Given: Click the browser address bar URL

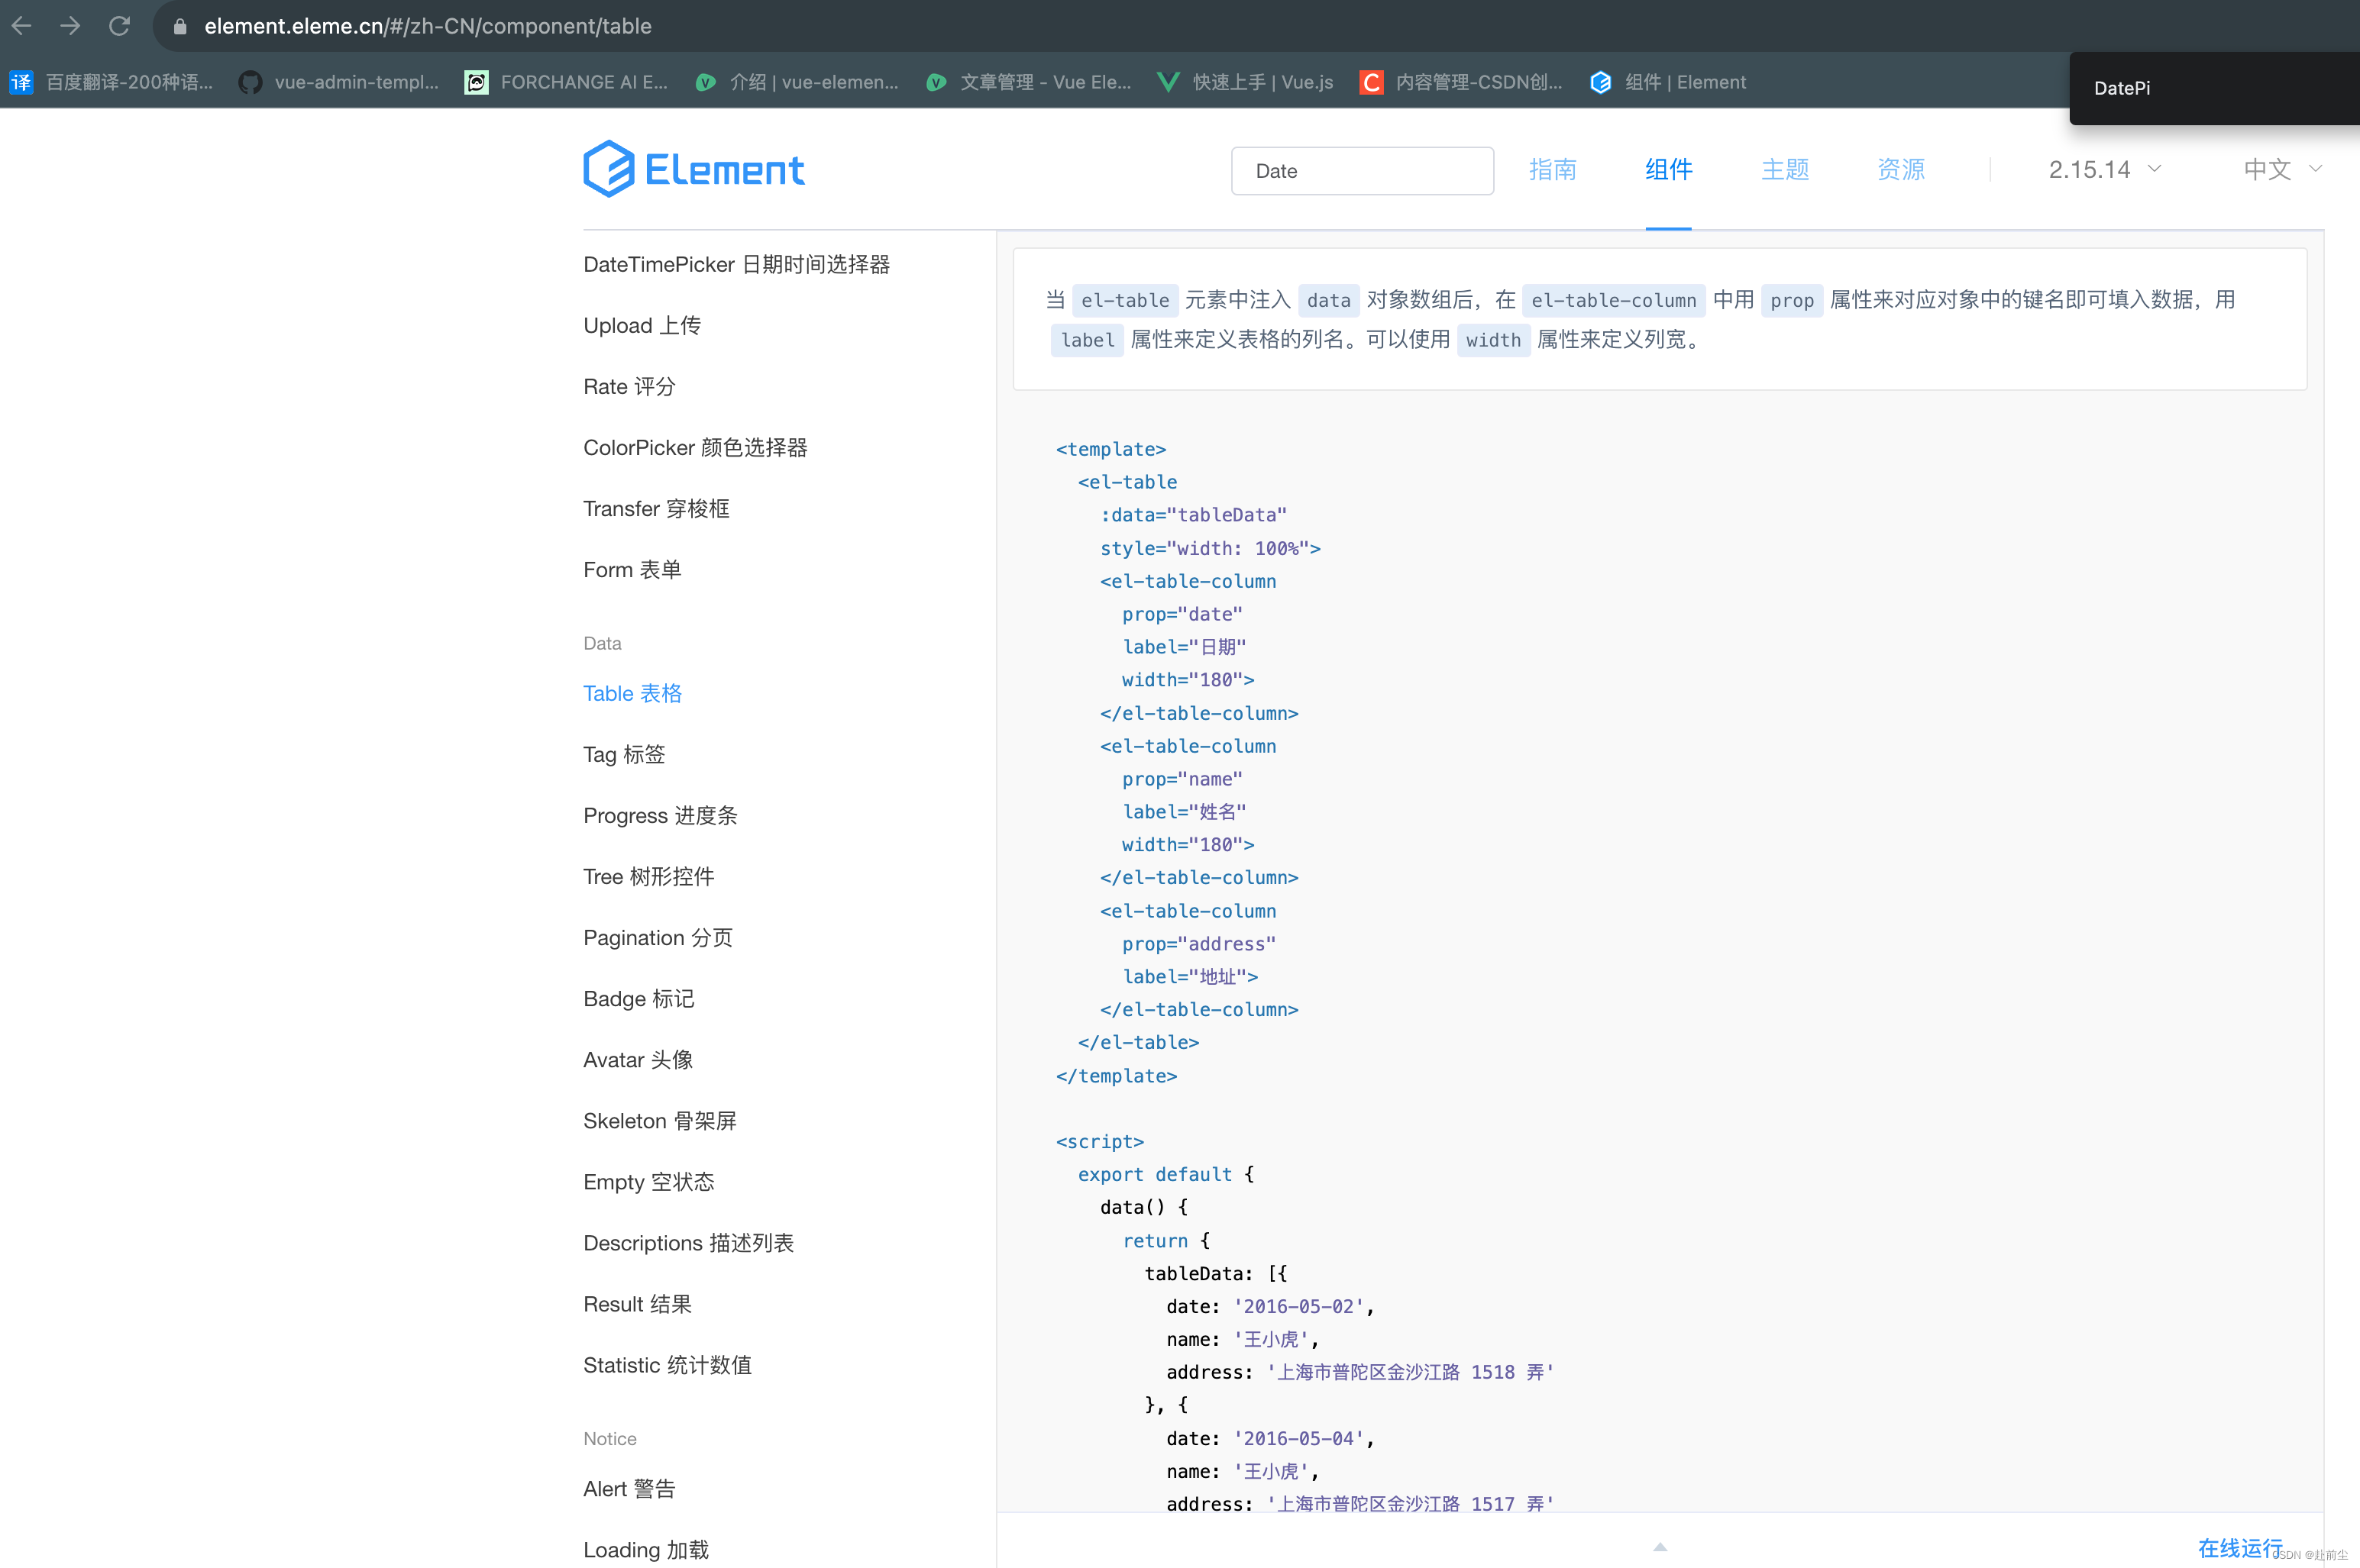Looking at the screenshot, I should point(427,26).
